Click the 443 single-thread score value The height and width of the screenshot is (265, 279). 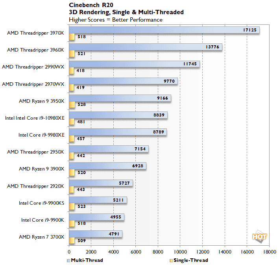(81, 189)
